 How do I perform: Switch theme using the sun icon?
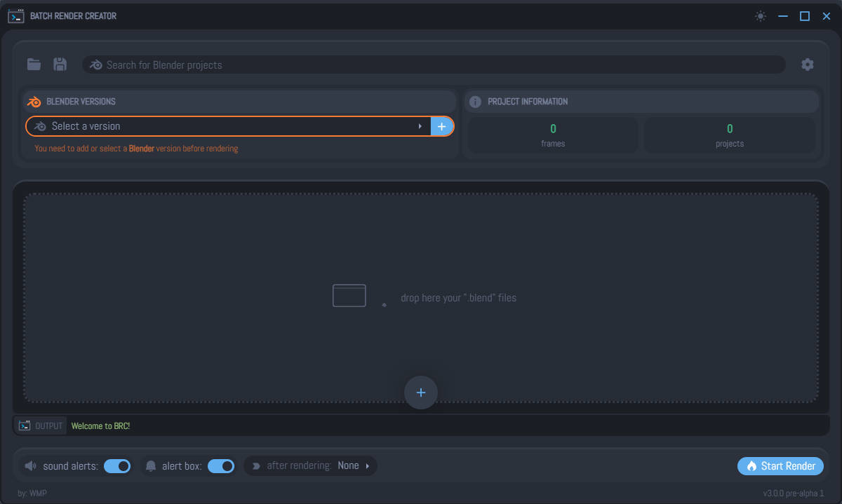coord(761,16)
